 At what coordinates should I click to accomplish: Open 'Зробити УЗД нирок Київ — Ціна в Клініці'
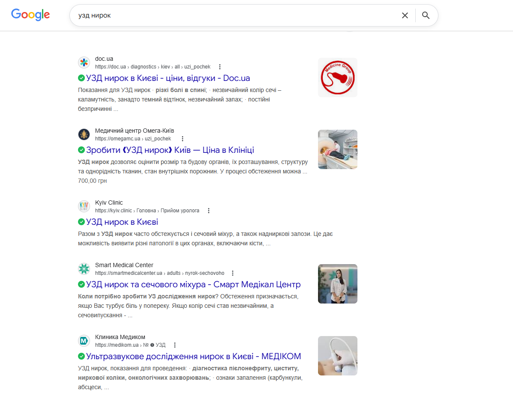click(x=170, y=150)
